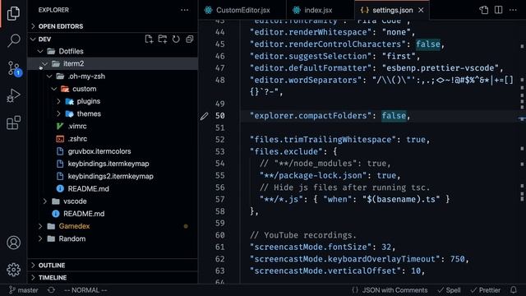
Task: Click false value of explorer.compactFolders
Action: (394, 116)
